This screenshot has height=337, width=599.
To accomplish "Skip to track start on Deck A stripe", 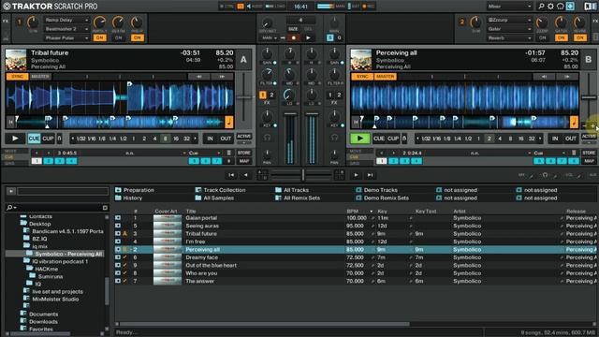I will [10, 122].
